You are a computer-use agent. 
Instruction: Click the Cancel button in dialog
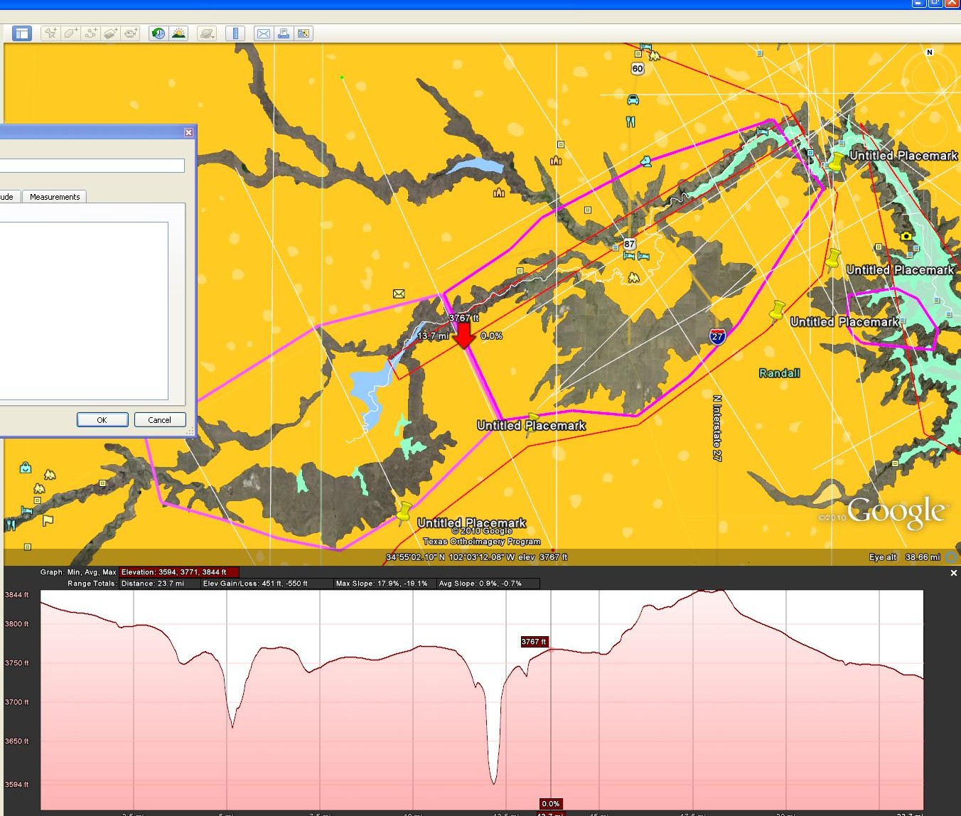(160, 420)
